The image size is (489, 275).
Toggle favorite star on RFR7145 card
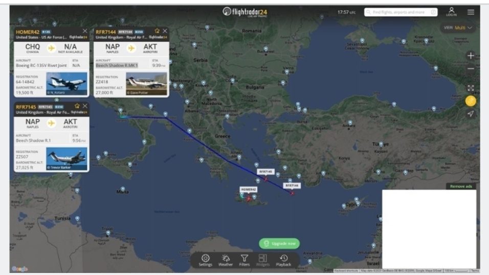click(x=77, y=106)
